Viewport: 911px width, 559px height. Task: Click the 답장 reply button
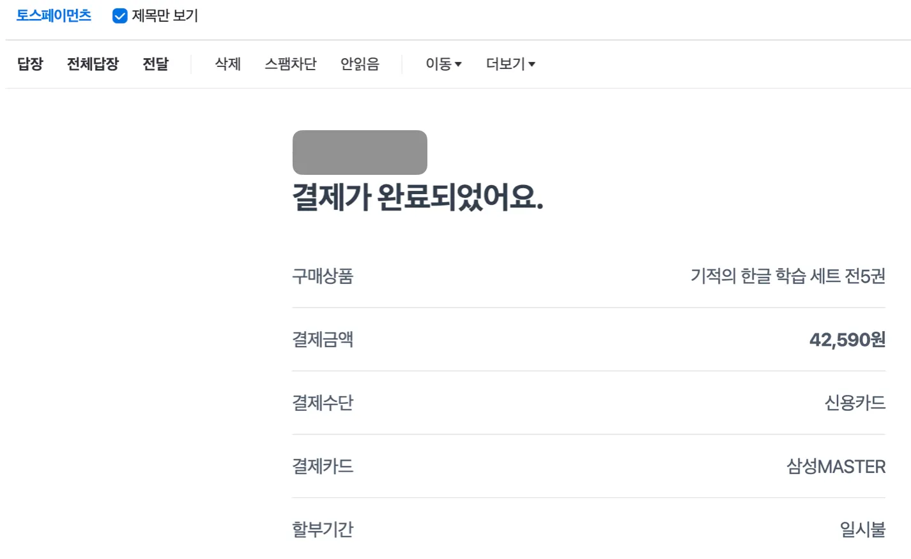[x=30, y=64]
